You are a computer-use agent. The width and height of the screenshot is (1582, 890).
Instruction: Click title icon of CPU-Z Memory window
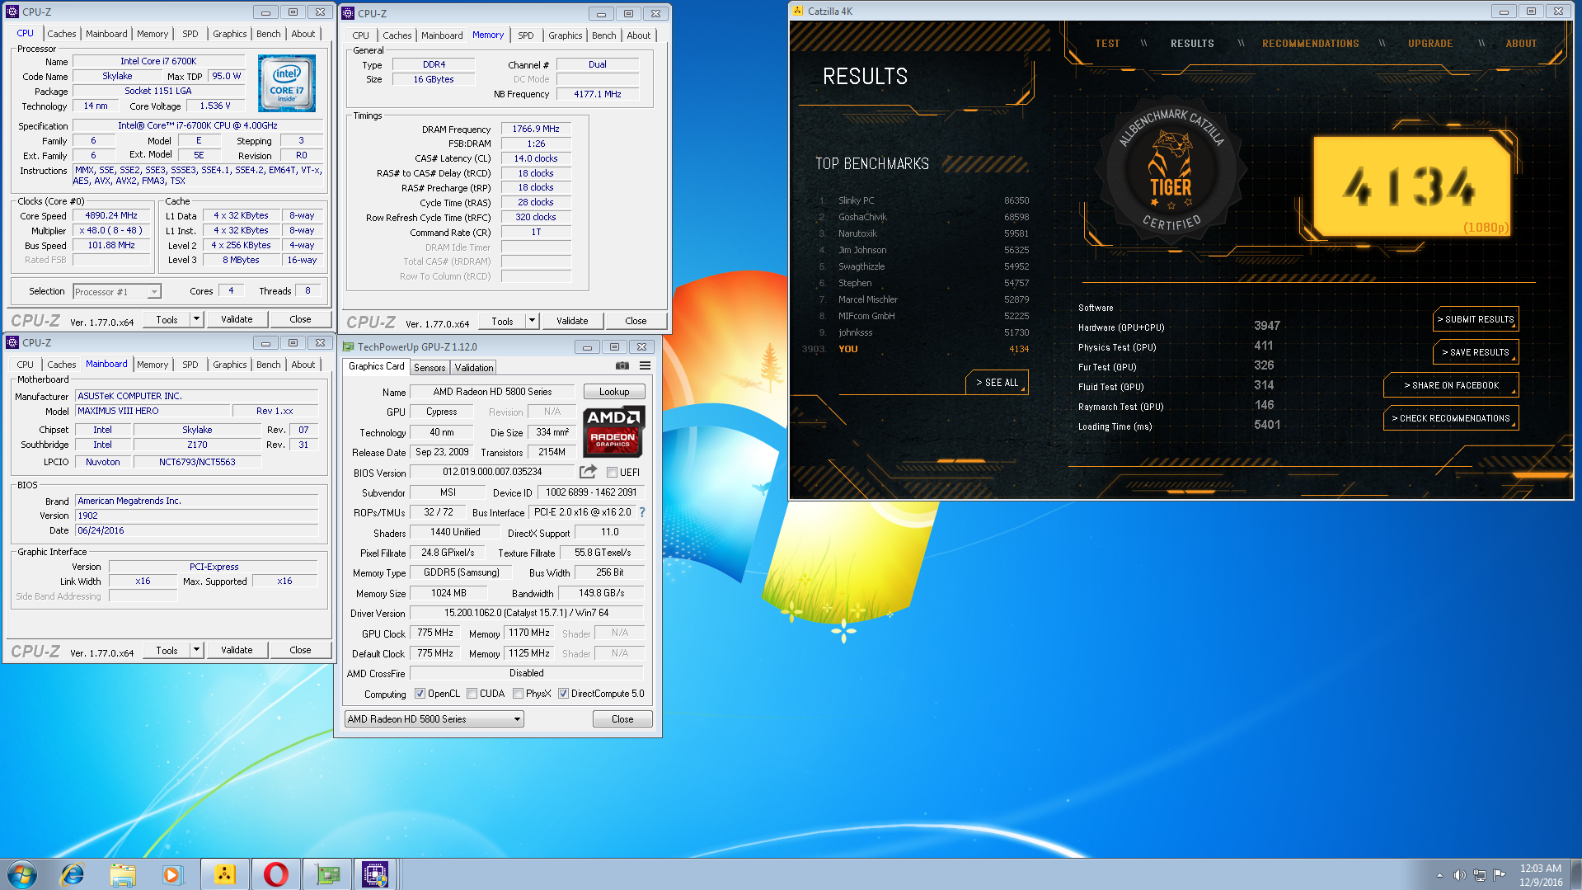click(x=348, y=13)
